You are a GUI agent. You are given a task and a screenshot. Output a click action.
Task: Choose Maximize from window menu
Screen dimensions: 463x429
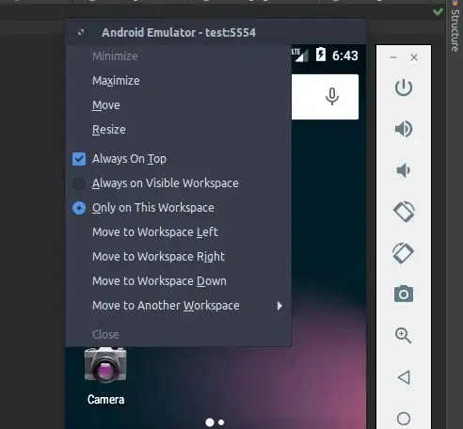tap(179, 81)
